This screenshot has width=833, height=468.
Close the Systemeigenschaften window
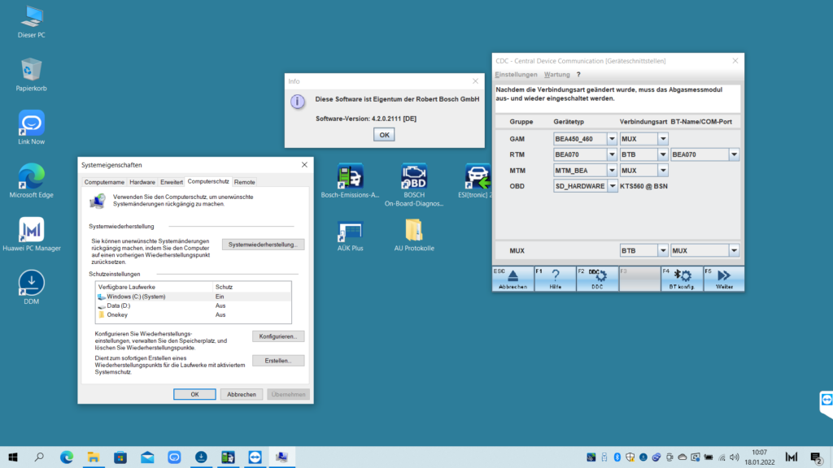point(304,165)
